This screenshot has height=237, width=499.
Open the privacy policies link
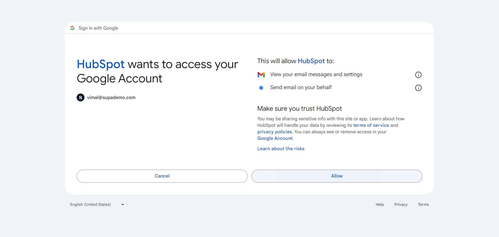pos(274,132)
